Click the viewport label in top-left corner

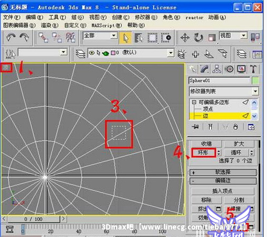pos(6,67)
